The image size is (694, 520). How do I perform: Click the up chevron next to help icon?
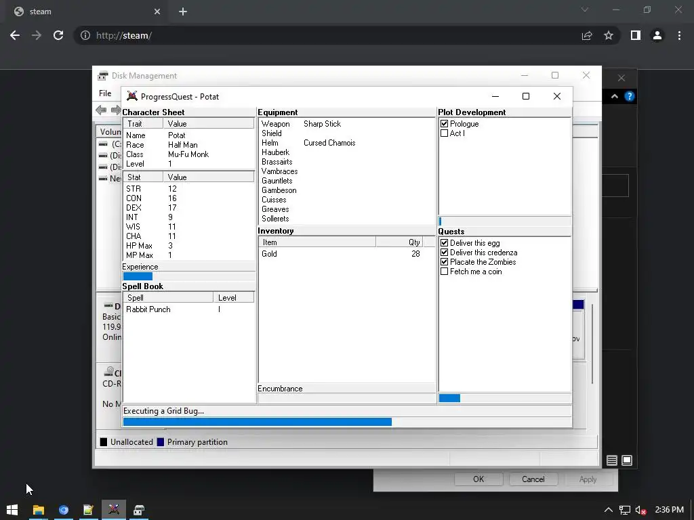[x=615, y=96]
